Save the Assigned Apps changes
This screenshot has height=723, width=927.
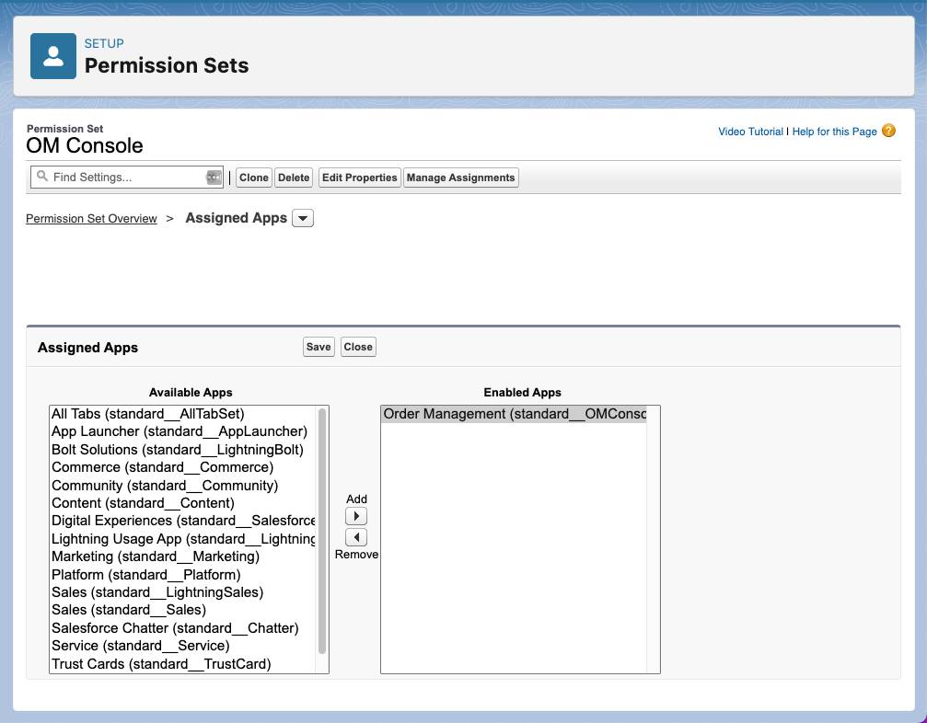[318, 347]
